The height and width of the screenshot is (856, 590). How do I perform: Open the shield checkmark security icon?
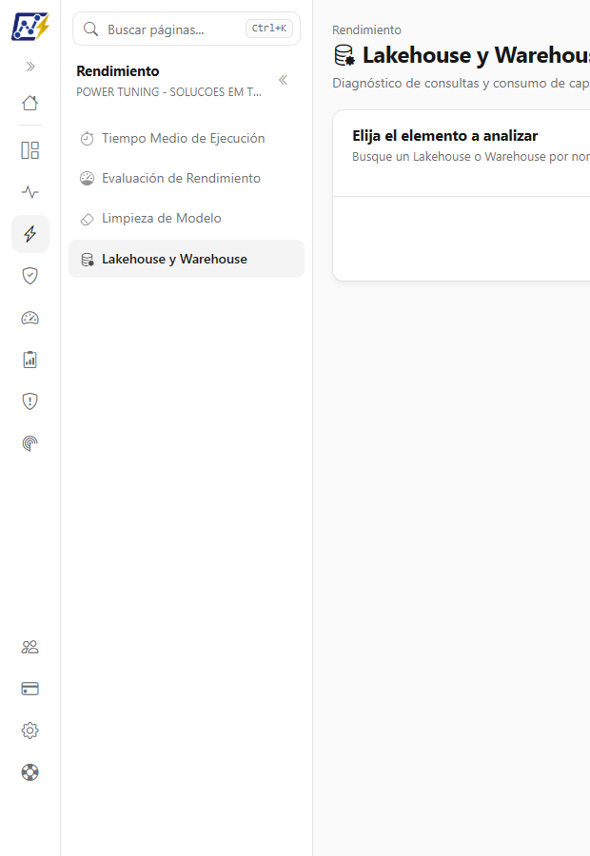30,276
